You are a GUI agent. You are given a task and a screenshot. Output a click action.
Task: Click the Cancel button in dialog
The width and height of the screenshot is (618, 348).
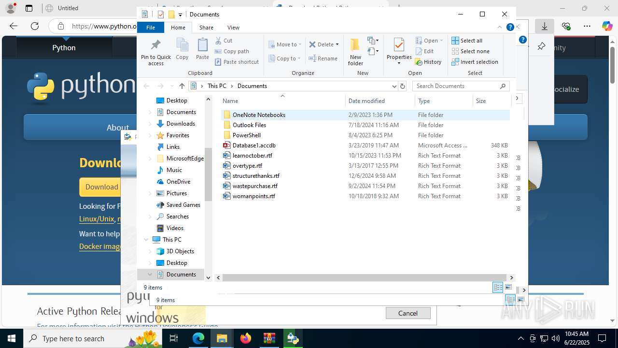click(x=408, y=313)
